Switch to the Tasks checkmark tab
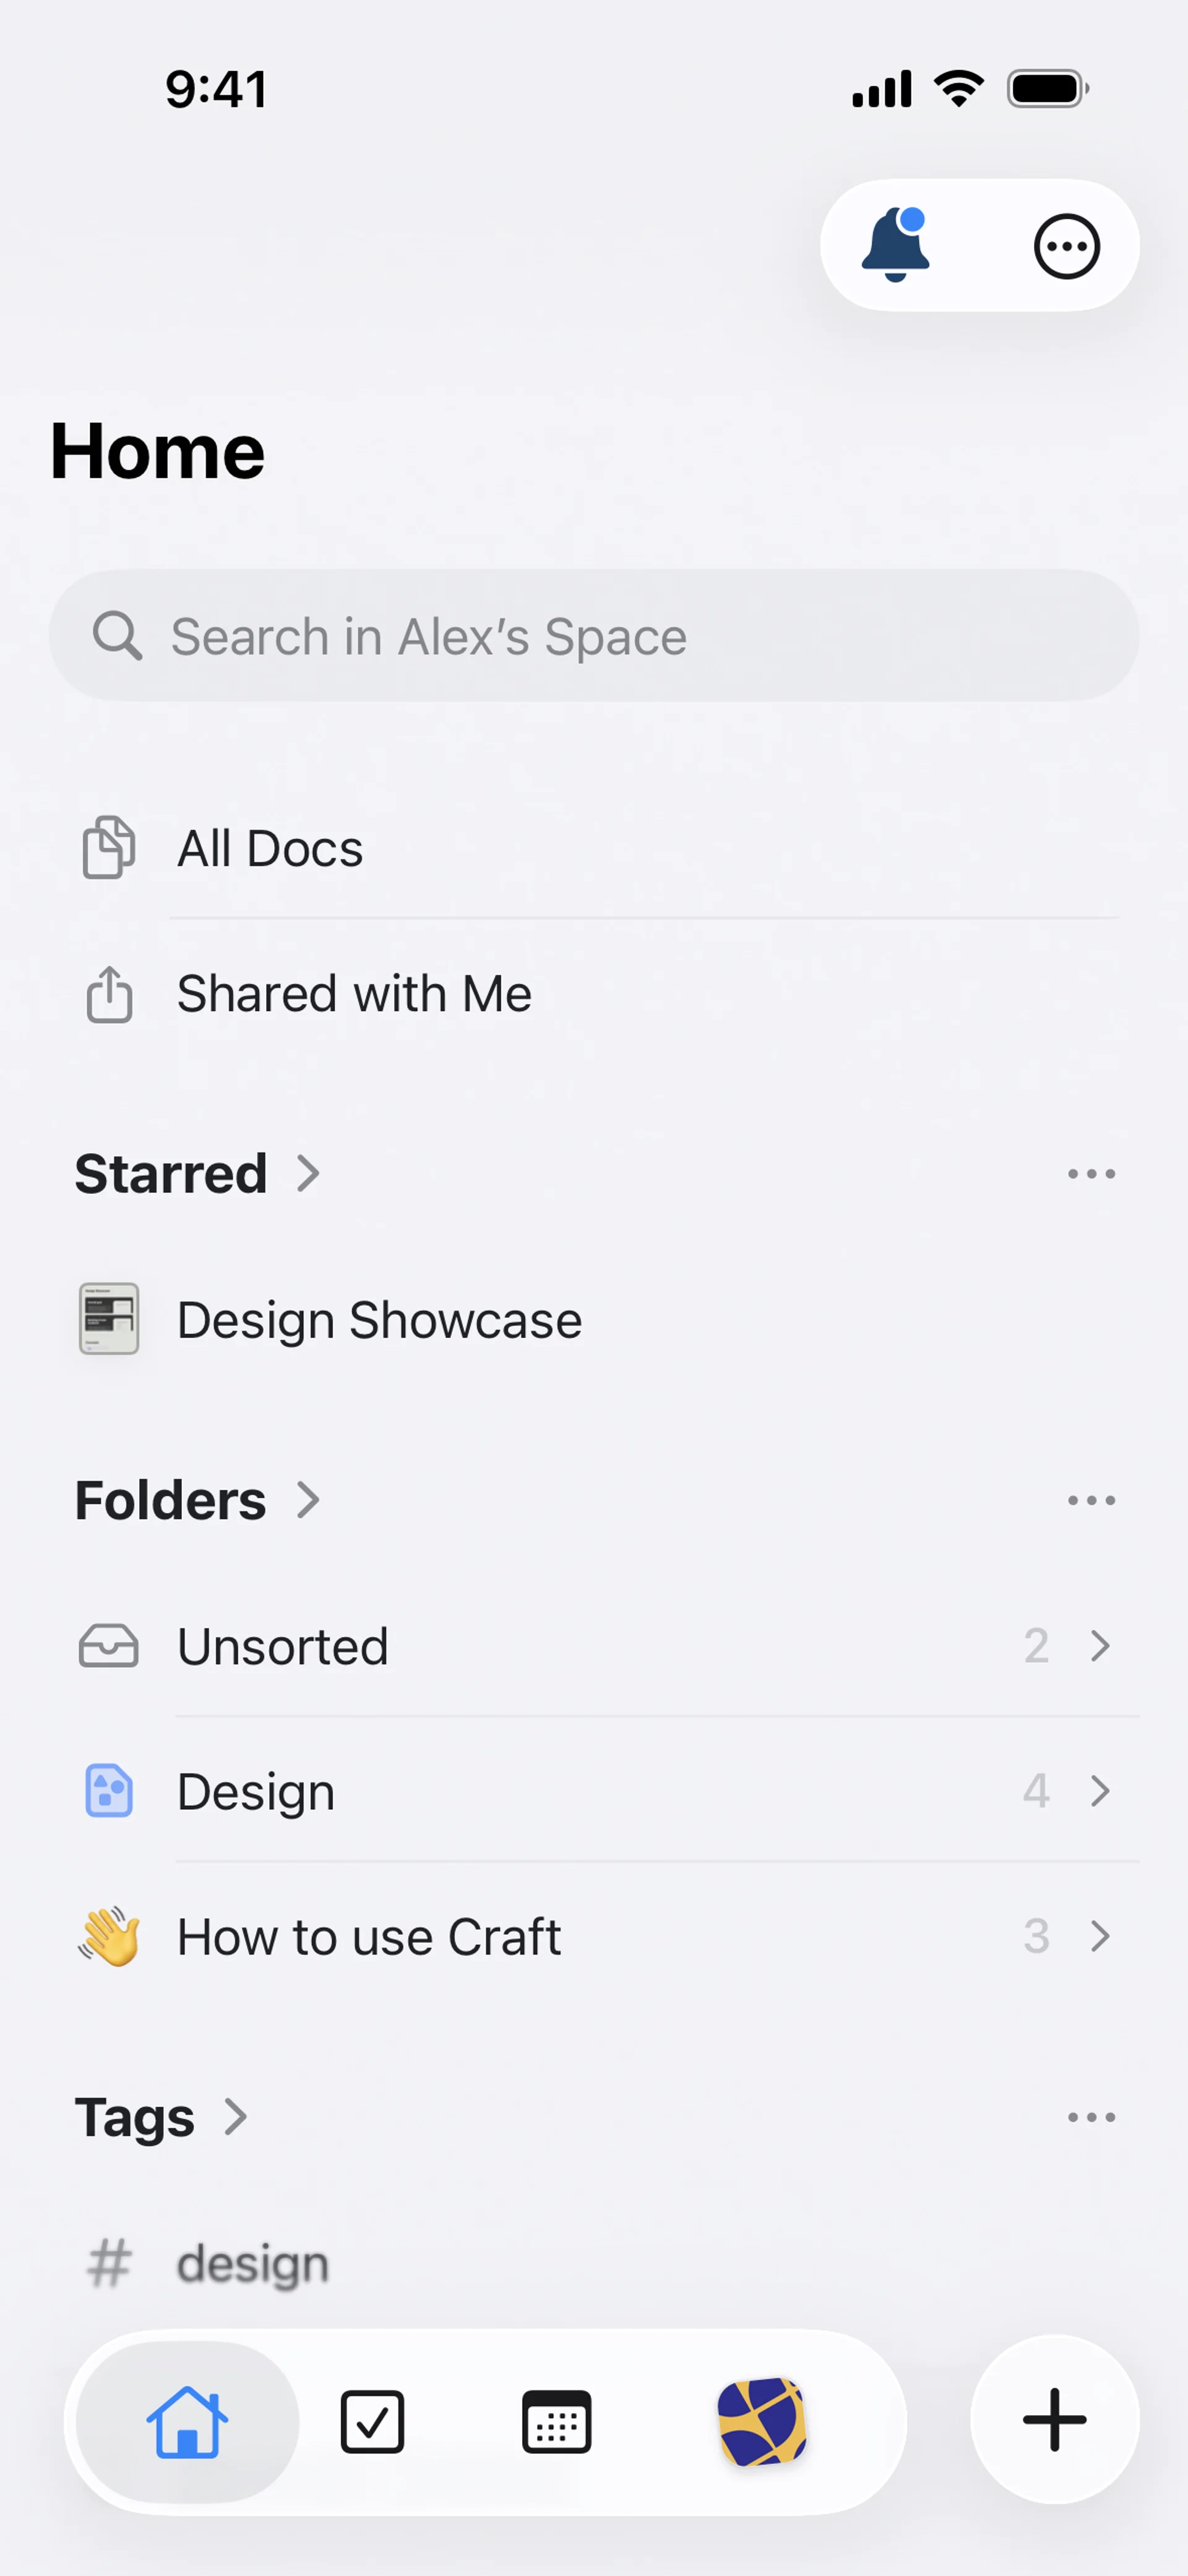 [372, 2422]
